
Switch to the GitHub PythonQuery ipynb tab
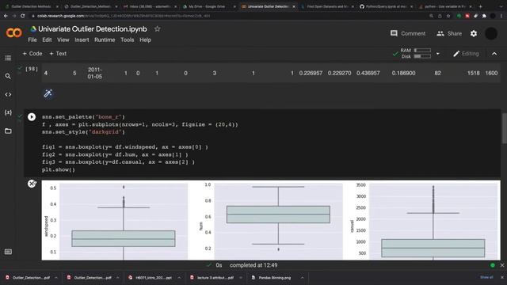point(387,6)
